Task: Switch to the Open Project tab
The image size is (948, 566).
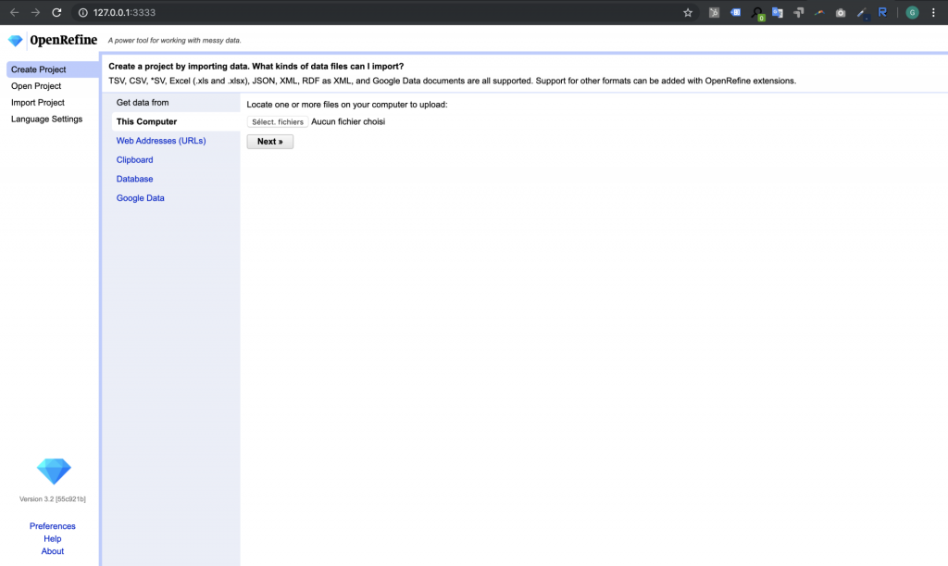Action: pos(36,86)
